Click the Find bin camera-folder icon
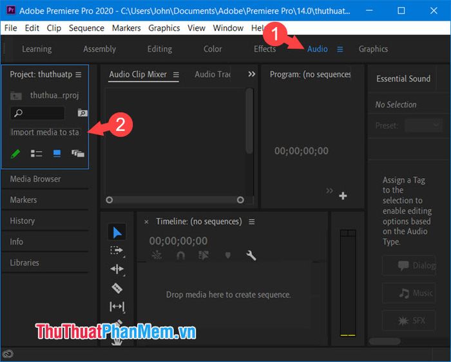Image resolution: width=451 pixels, height=362 pixels. (x=82, y=113)
